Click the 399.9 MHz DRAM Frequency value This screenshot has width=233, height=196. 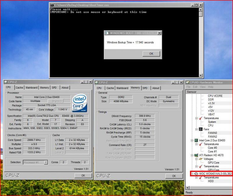[x=145, y=116]
